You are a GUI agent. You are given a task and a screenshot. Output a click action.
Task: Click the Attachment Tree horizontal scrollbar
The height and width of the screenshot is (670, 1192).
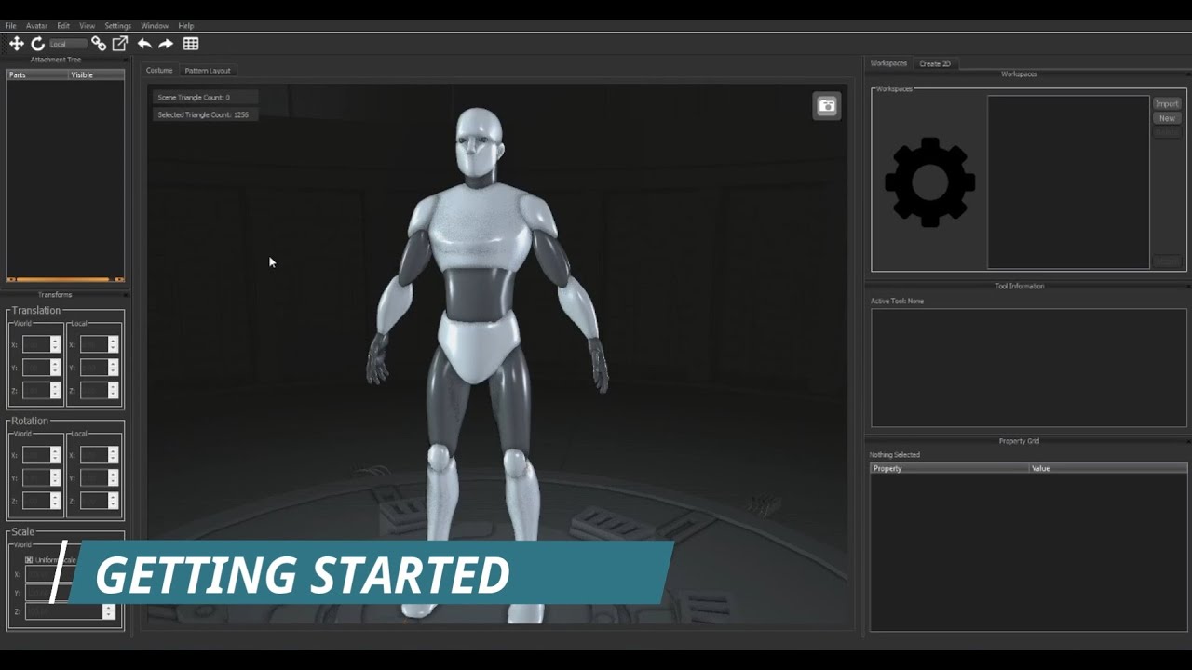65,279
